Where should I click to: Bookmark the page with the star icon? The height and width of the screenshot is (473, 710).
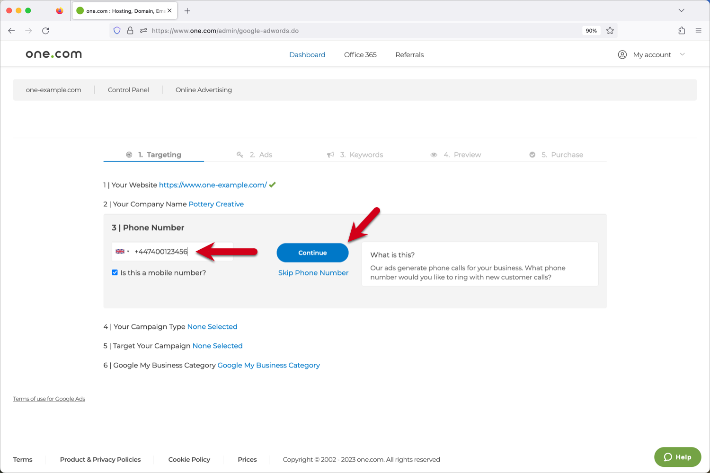tap(610, 30)
